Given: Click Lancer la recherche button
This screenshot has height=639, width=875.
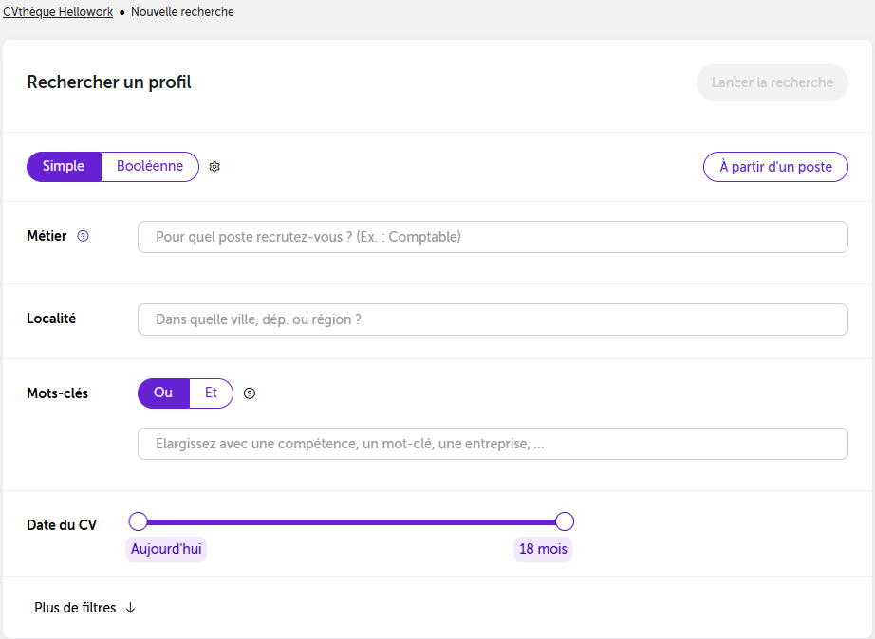Looking at the screenshot, I should pos(773,82).
